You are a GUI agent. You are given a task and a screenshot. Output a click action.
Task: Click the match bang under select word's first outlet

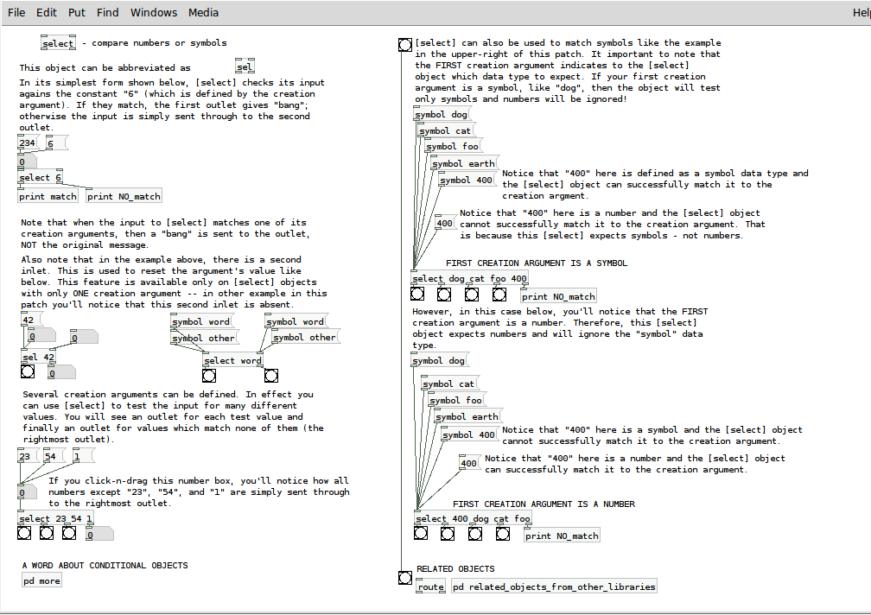point(209,376)
